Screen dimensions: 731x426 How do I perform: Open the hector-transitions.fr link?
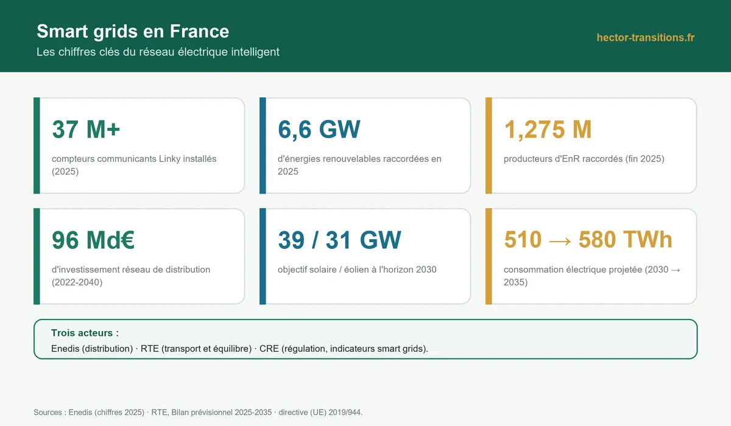[x=646, y=38]
